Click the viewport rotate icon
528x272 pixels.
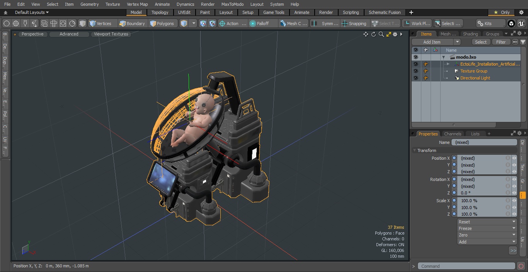373,34
